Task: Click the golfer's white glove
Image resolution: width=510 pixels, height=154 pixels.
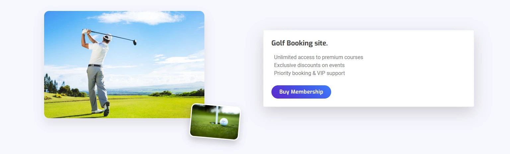Action: (85, 31)
